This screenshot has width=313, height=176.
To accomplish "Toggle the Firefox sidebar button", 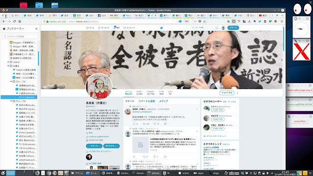I will coord(234,22).
